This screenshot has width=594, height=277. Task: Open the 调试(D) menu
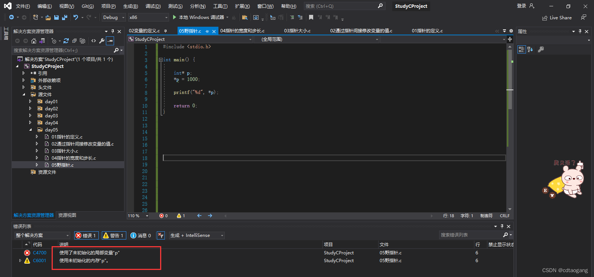pos(153,6)
